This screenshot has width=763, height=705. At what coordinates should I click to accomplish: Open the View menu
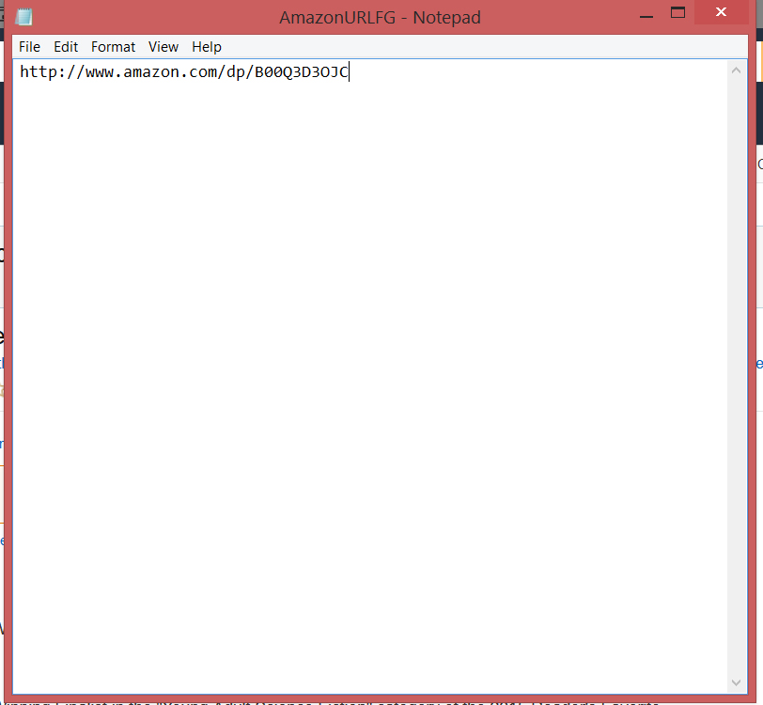coord(163,47)
